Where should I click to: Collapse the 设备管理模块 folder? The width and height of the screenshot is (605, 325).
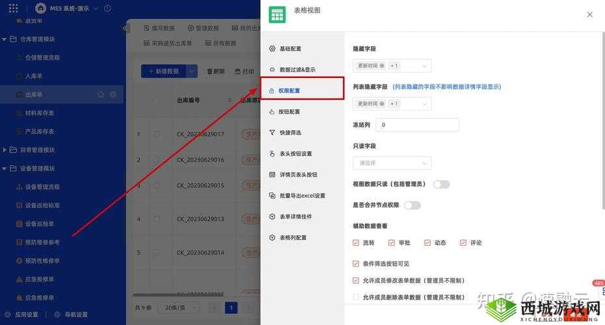(5, 168)
